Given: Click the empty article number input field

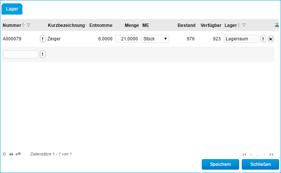Looking at the screenshot, I should (x=21, y=54).
